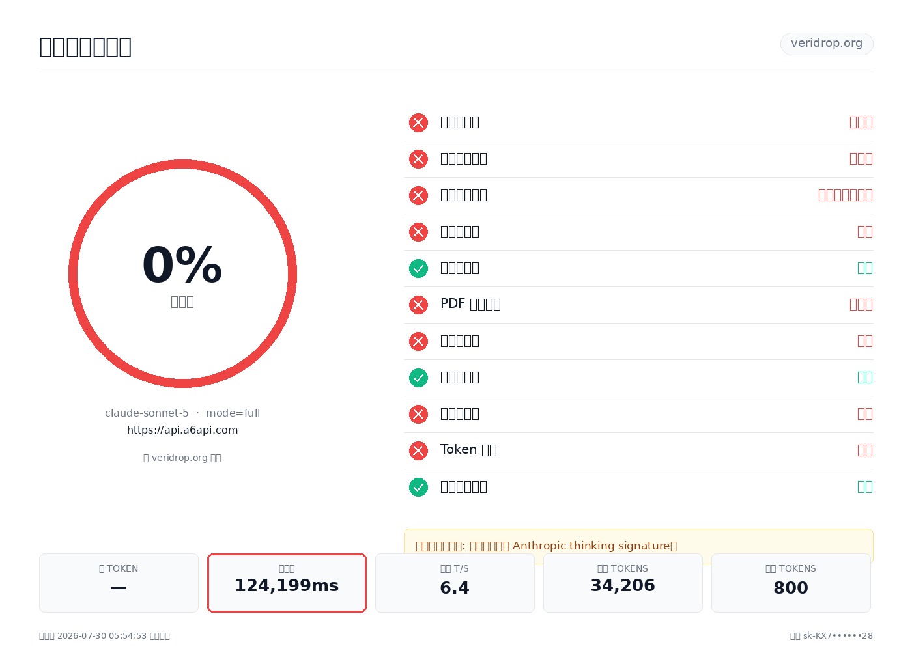
Task: Click the red X icon in the first check row
Action: click(x=418, y=122)
